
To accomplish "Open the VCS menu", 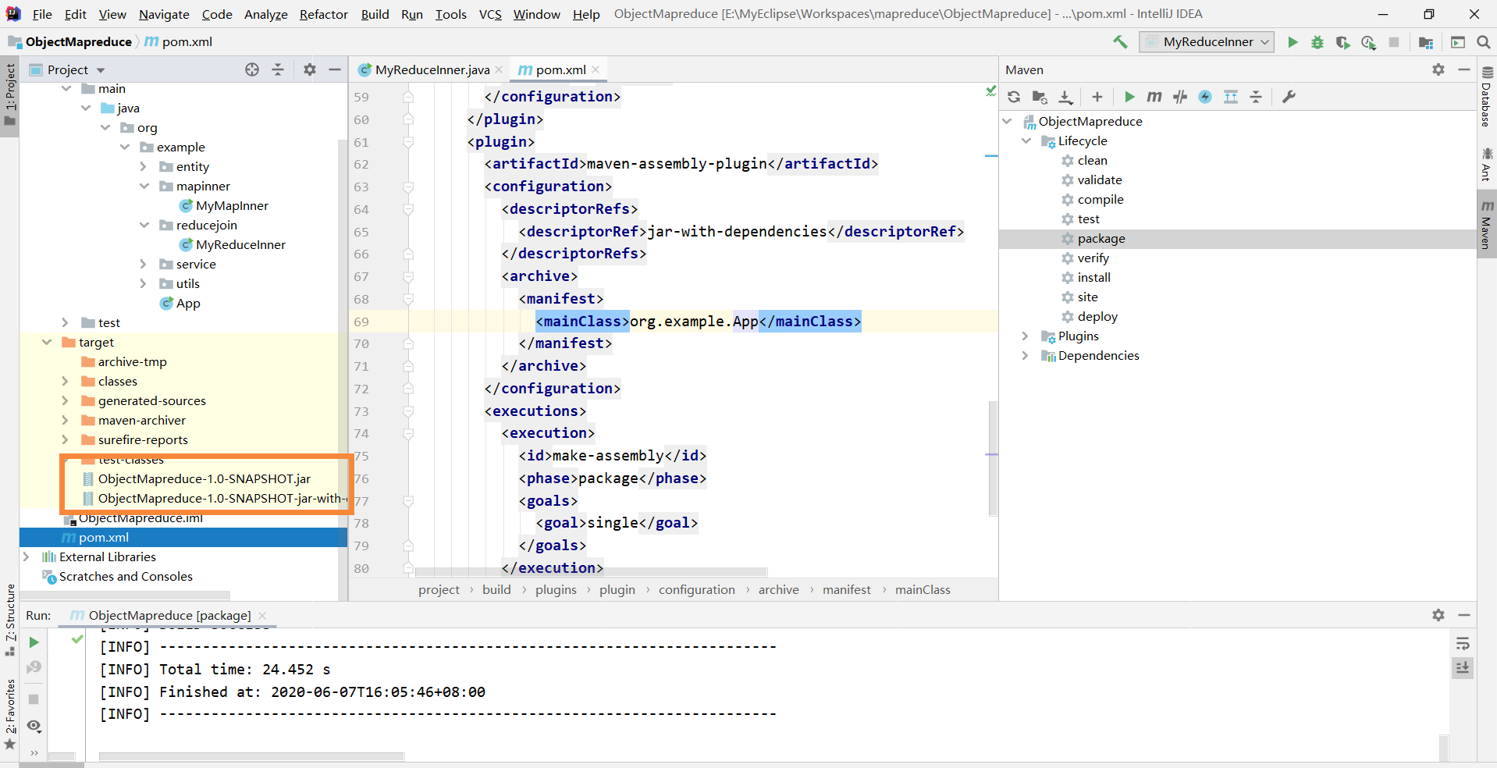I will (490, 14).
